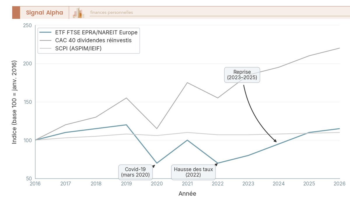Select the finances personnelles header tab

111,13
